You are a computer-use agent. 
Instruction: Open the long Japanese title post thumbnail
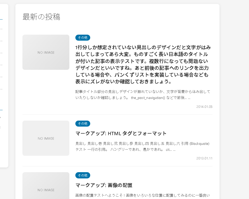tap(46, 52)
